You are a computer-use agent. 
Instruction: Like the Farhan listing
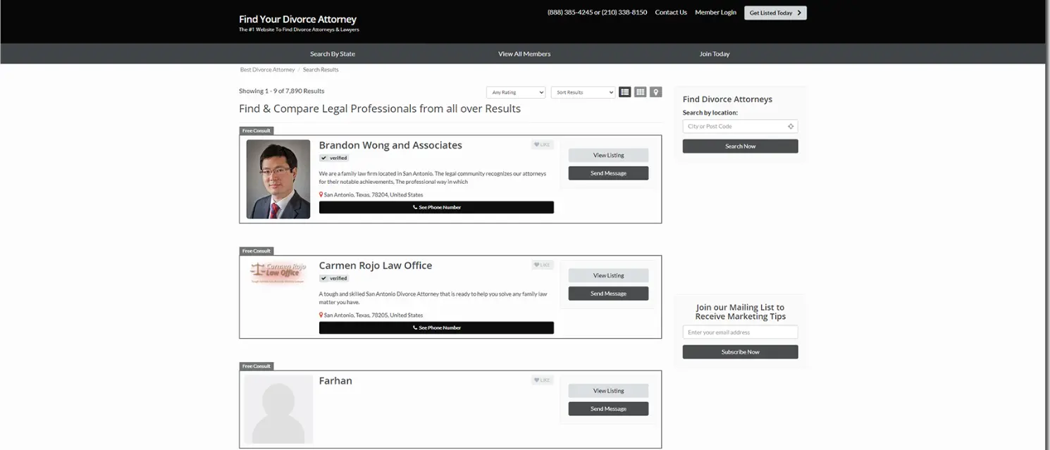click(542, 380)
